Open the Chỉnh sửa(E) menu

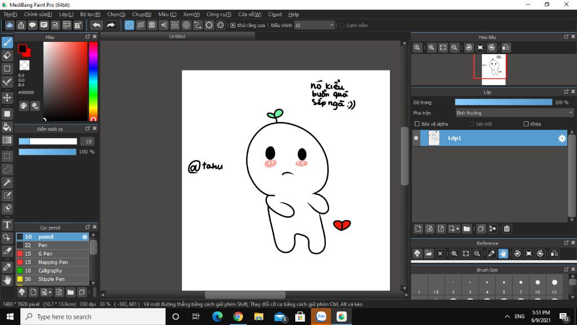coord(38,14)
